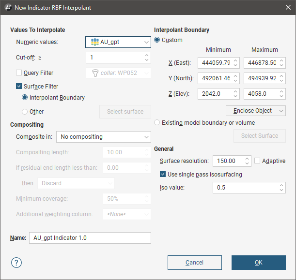
Task: Enable the Query Filter checkbox
Action: click(x=19, y=73)
